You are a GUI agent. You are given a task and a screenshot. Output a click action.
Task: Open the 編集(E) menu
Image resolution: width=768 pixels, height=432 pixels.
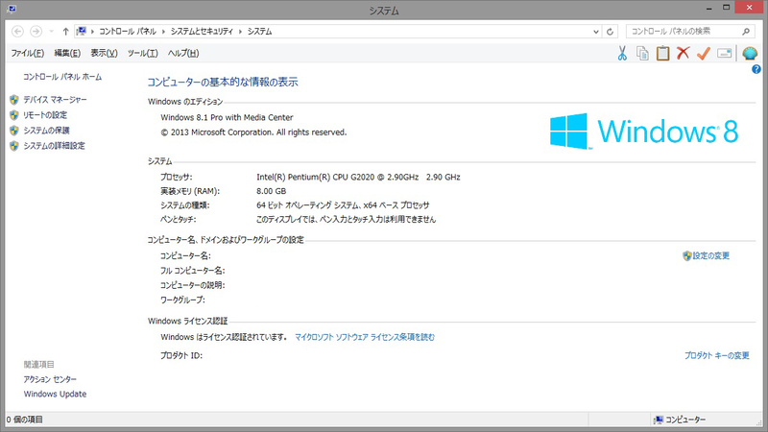[67, 53]
